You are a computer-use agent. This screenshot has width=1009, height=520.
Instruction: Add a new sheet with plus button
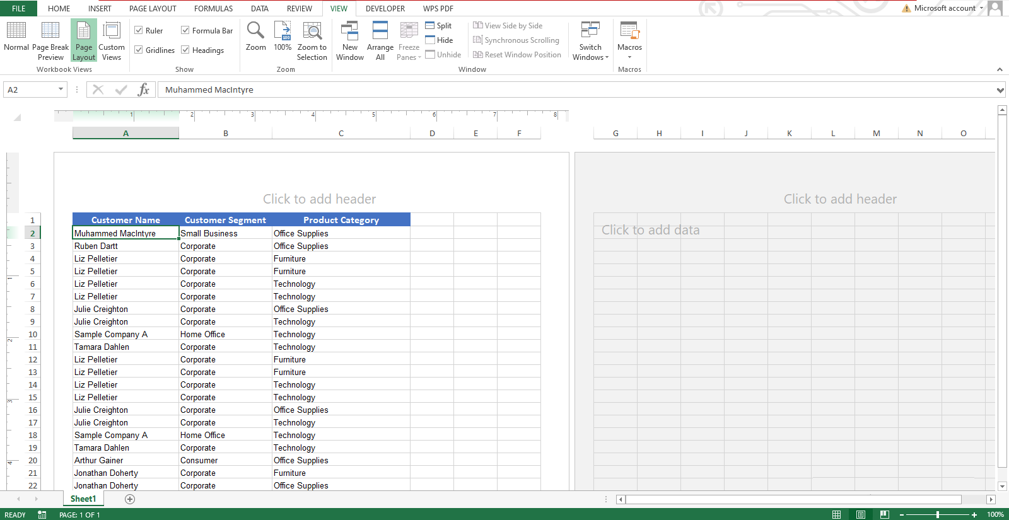point(130,499)
